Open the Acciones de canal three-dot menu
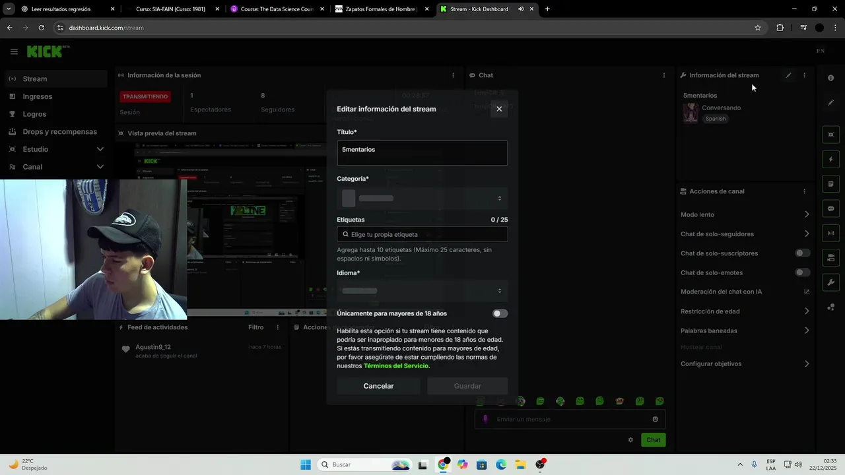The height and width of the screenshot is (475, 845). coord(804,191)
